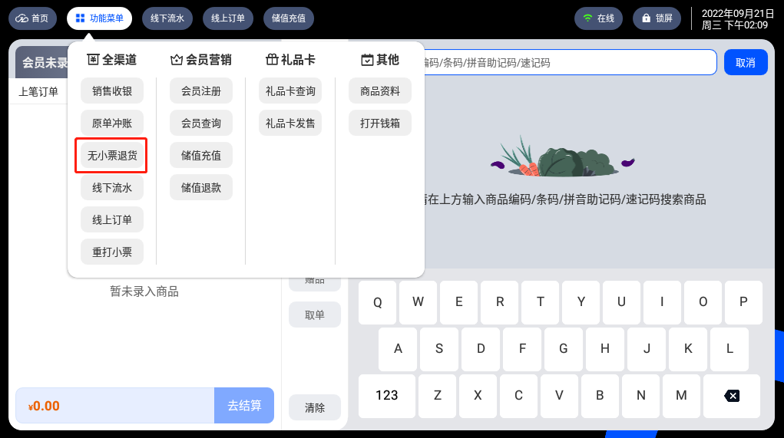The height and width of the screenshot is (438, 784).
Task: Lock the screen with 锁屏
Action: pos(657,18)
